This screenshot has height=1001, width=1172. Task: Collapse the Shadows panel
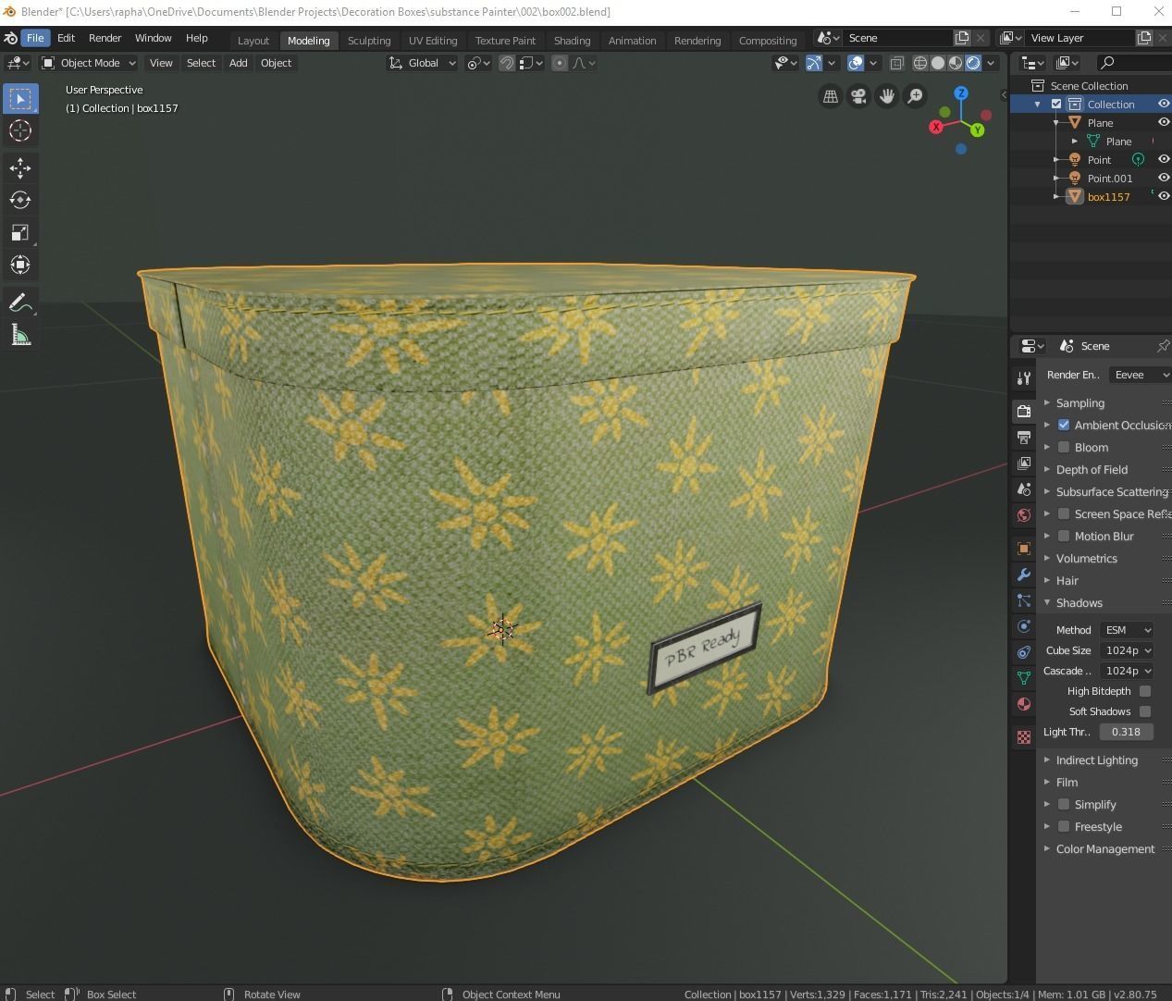(x=1079, y=602)
